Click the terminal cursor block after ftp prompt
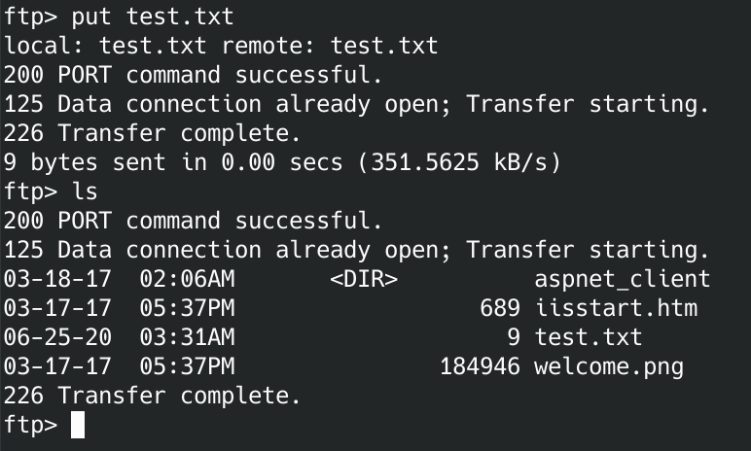This screenshot has width=751, height=451. point(78,426)
